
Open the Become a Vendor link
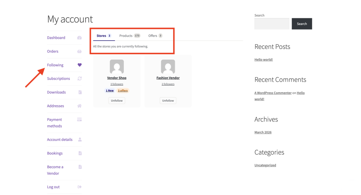[x=55, y=170]
